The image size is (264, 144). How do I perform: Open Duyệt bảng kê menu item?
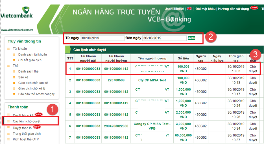coord(23,115)
